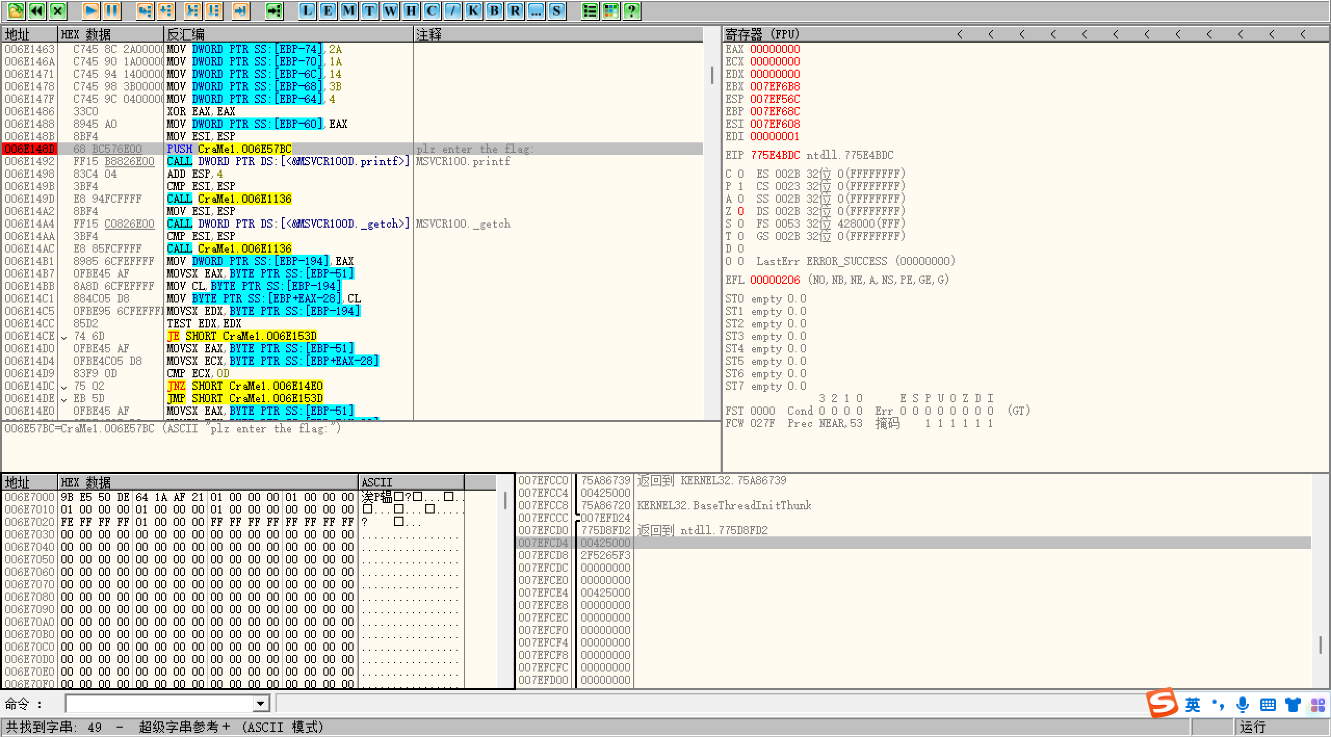Toggle the Sogou 英 language mode
Image resolution: width=1331 pixels, height=737 pixels.
[x=1193, y=705]
